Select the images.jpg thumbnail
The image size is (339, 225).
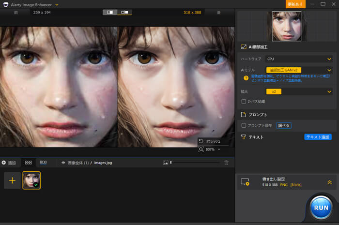click(31, 180)
